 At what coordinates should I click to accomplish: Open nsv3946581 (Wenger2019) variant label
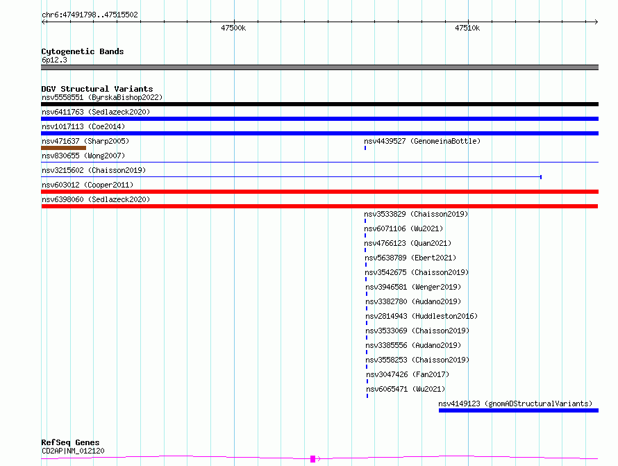click(x=413, y=287)
